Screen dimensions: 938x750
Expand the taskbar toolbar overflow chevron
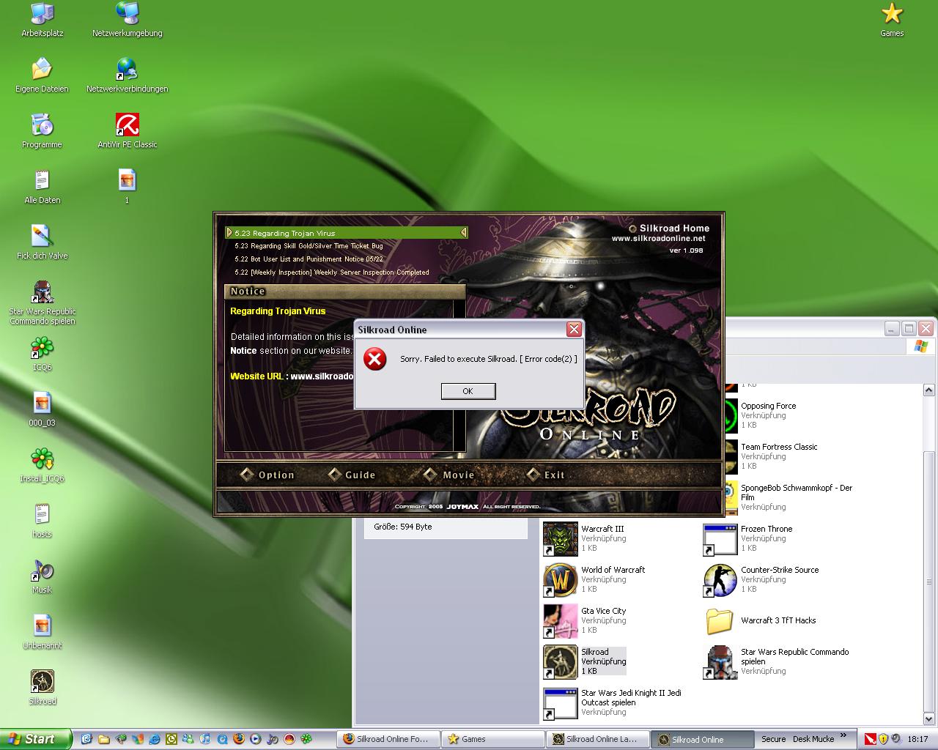coord(843,735)
